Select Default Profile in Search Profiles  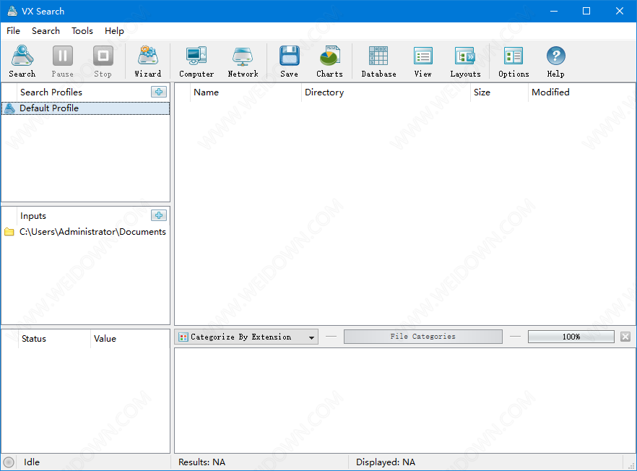(x=49, y=108)
